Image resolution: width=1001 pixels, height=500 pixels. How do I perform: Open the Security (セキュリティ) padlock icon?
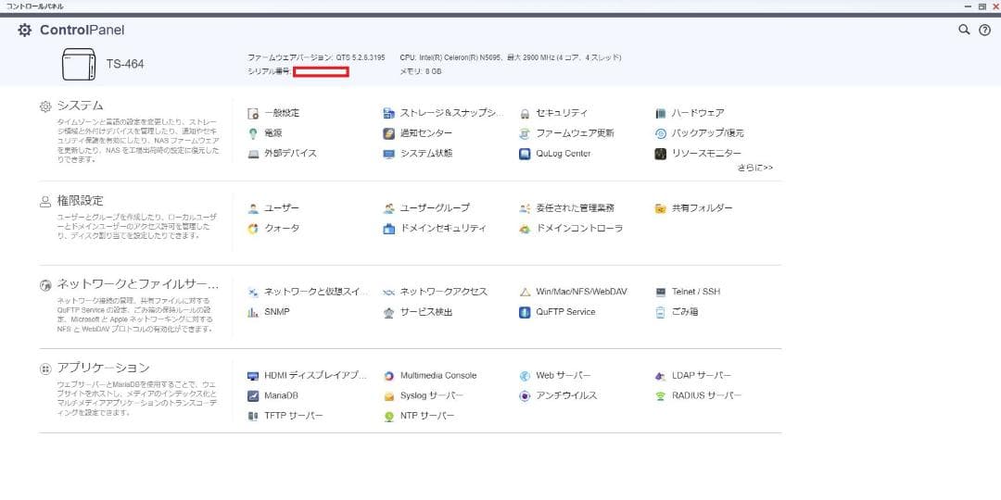(525, 114)
